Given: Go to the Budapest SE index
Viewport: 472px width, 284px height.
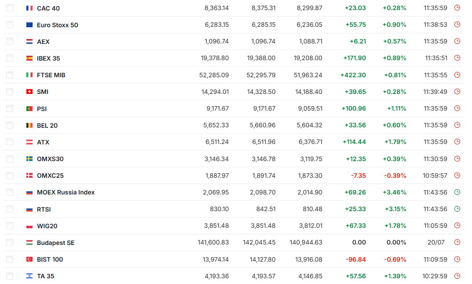Looking at the screenshot, I should click(56, 243).
